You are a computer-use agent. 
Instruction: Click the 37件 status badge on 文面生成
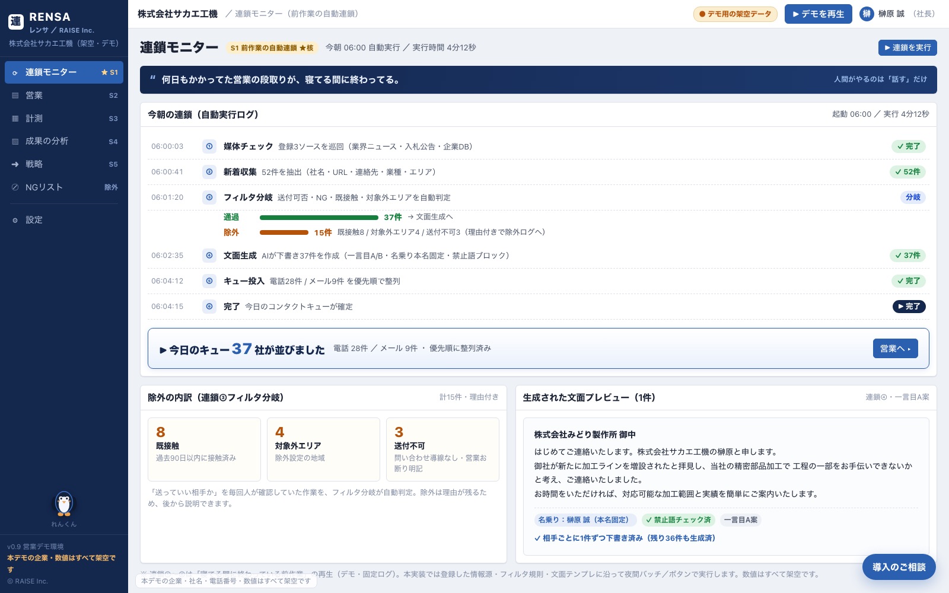tap(907, 256)
